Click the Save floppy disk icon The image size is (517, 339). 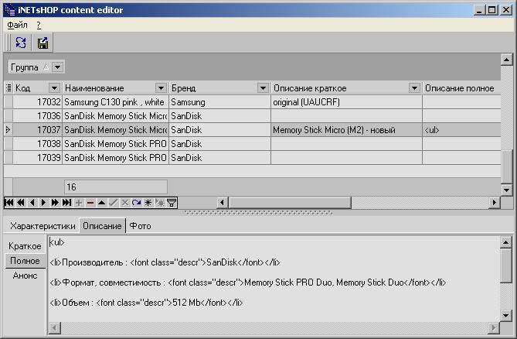(43, 43)
